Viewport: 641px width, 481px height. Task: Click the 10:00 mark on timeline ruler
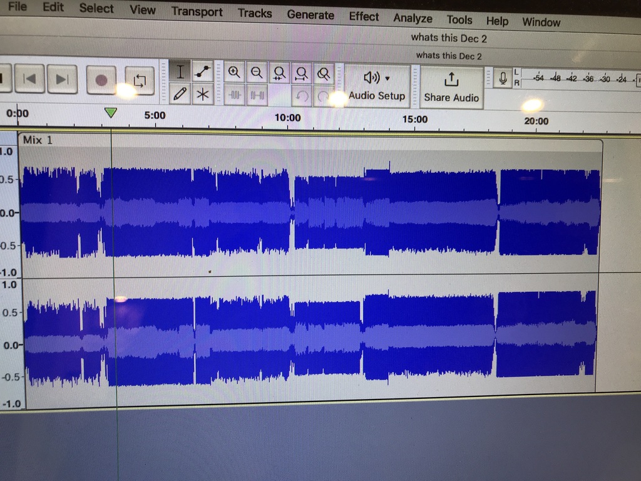287,118
